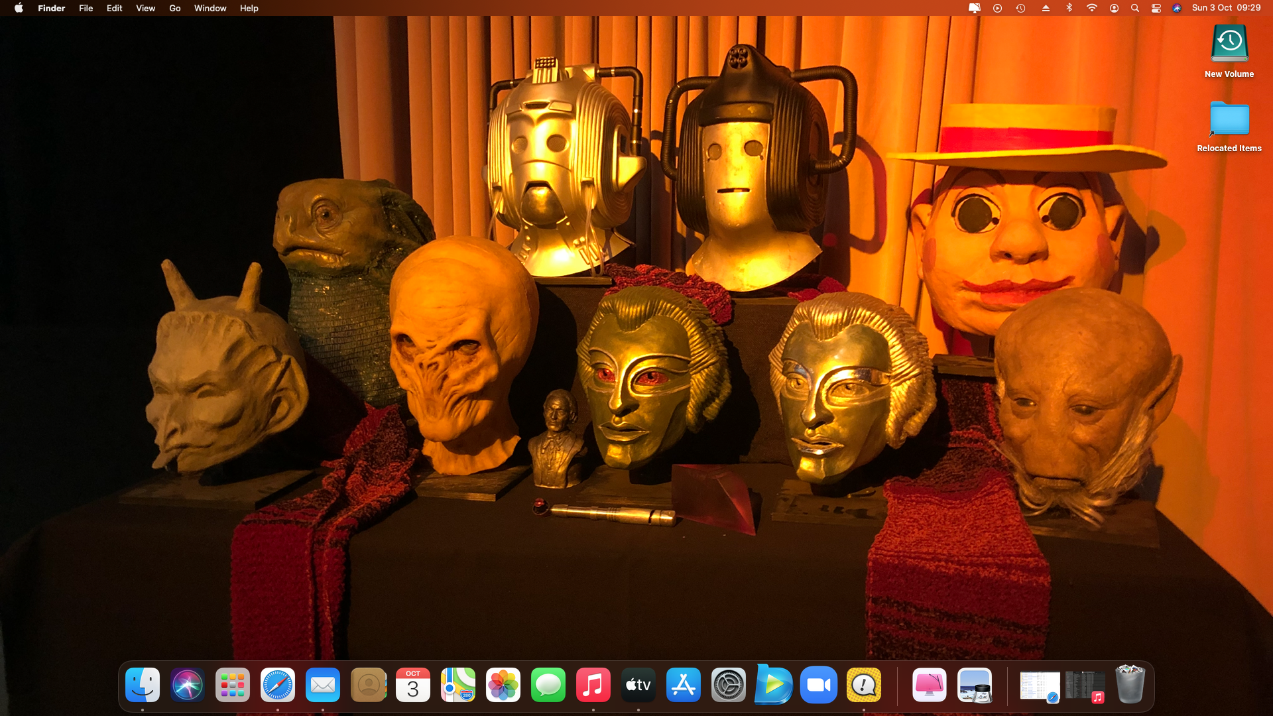Open the Go menu
1273x716 pixels.
[175, 8]
